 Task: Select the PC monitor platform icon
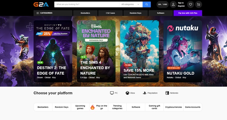[x=112, y=93]
